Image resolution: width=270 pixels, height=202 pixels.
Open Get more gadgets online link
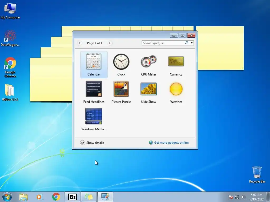171,143
